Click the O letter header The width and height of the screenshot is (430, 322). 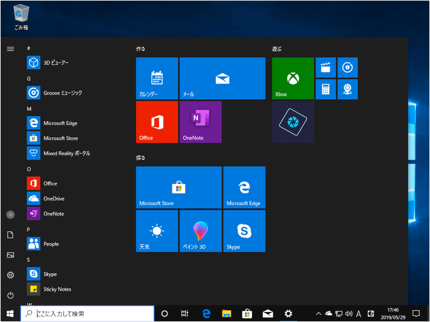(x=29, y=169)
